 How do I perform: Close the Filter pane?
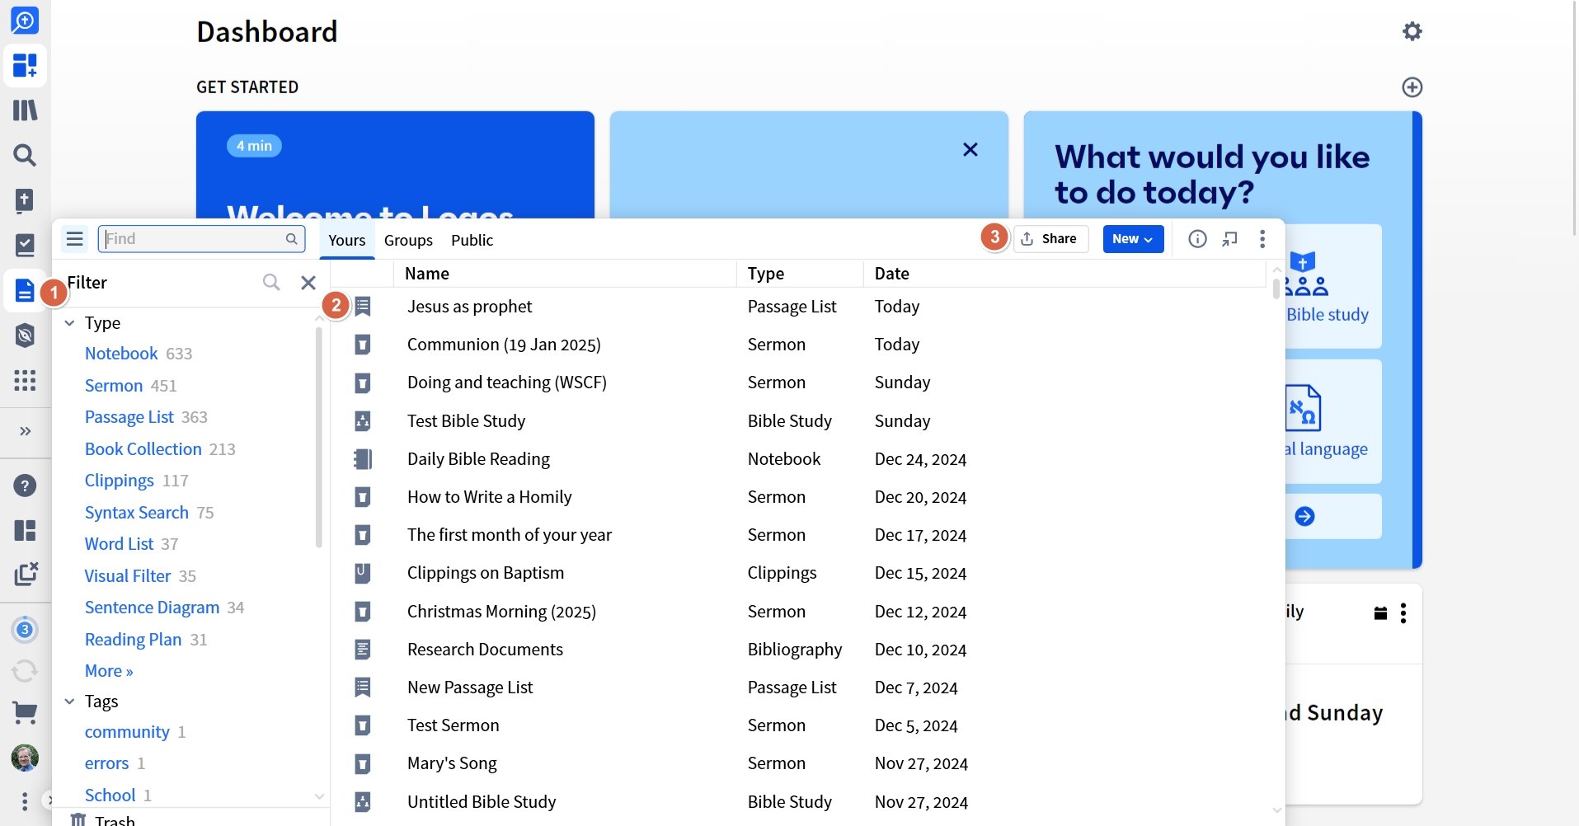coord(308,283)
